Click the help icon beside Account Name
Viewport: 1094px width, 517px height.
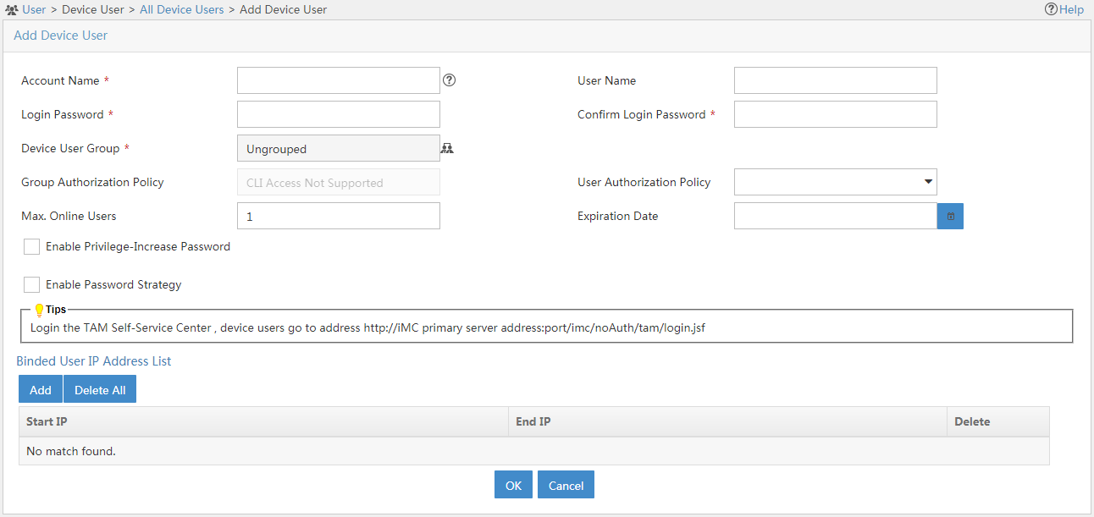pyautogui.click(x=450, y=80)
